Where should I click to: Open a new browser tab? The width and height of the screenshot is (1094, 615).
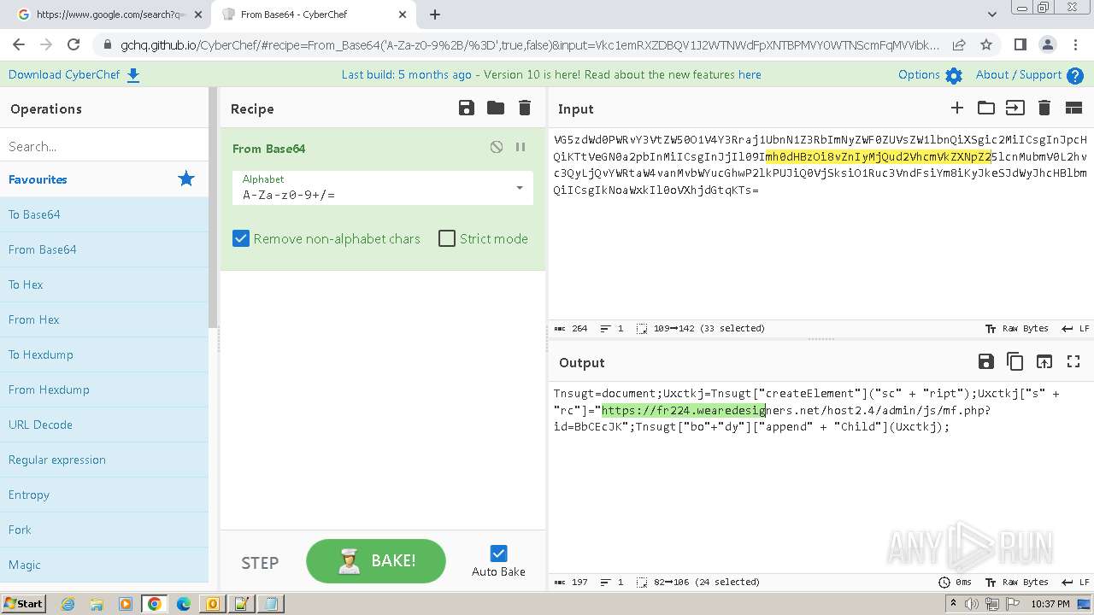point(434,15)
